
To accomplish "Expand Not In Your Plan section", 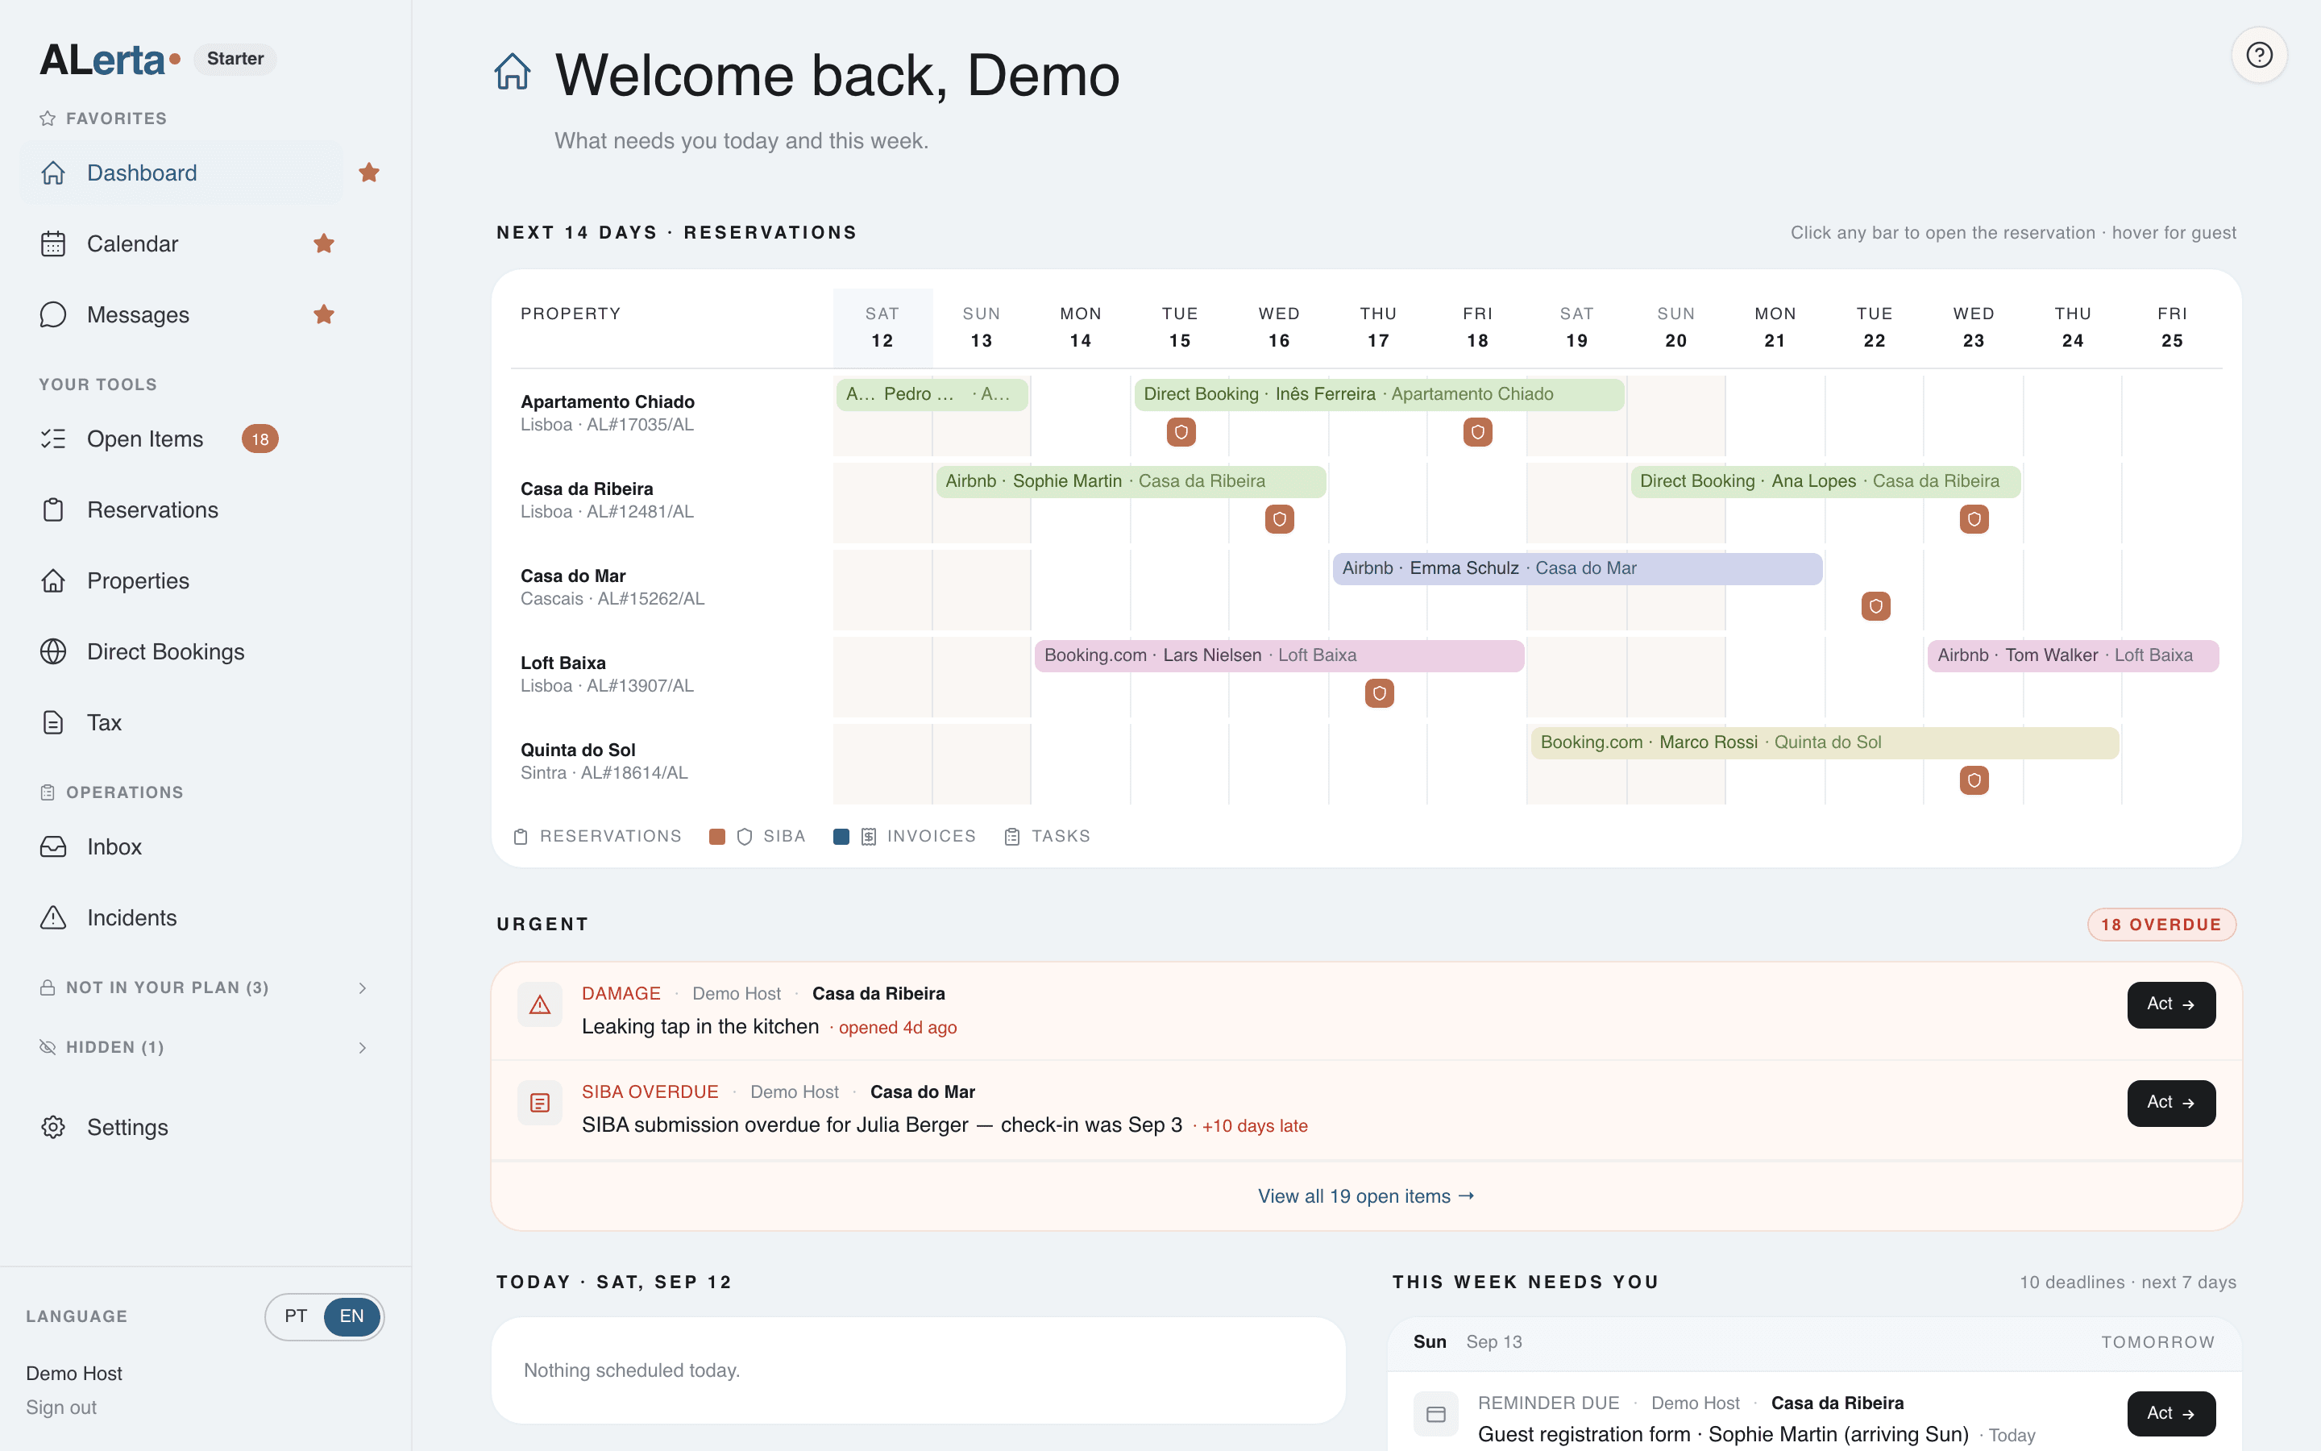I will click(203, 987).
